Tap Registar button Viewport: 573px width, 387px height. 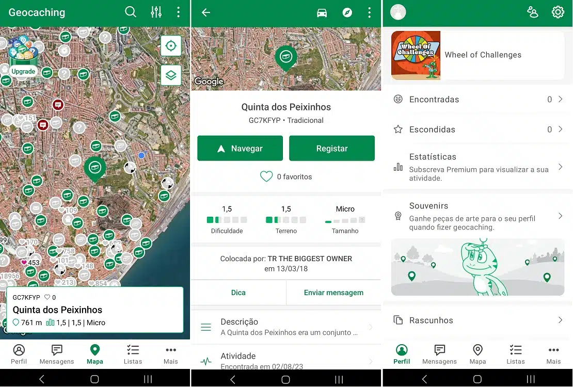332,149
